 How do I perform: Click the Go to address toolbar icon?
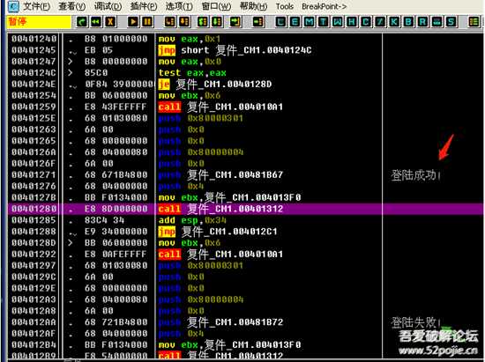tap(258, 22)
